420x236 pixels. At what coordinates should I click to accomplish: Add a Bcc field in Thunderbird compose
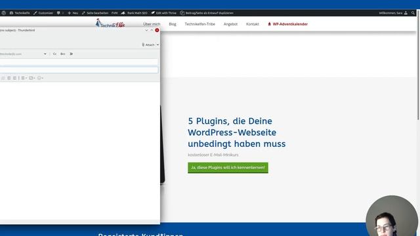63,54
